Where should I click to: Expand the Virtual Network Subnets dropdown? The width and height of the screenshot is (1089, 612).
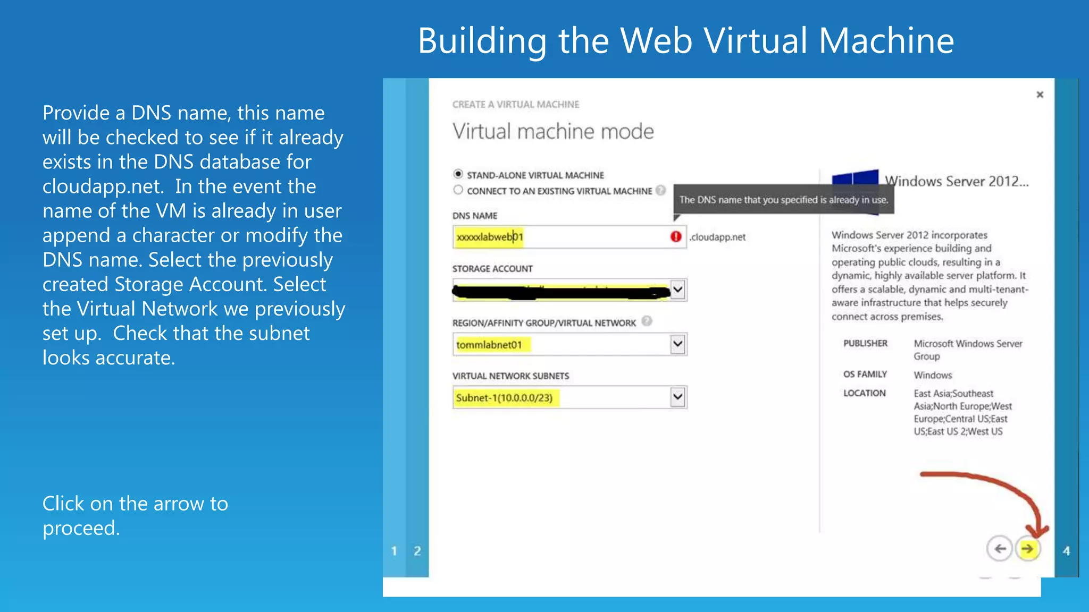point(677,397)
